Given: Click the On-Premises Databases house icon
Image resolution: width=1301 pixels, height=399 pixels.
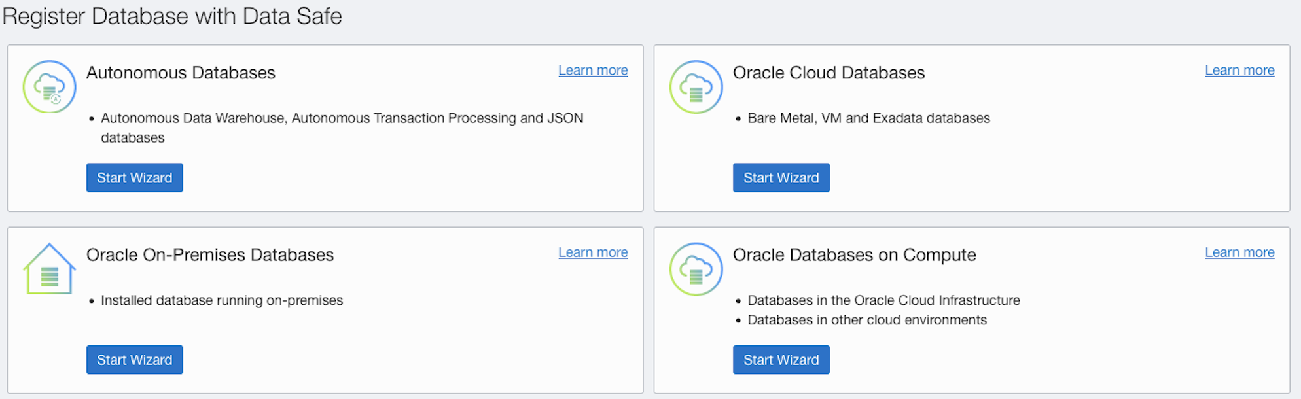Looking at the screenshot, I should point(49,269).
